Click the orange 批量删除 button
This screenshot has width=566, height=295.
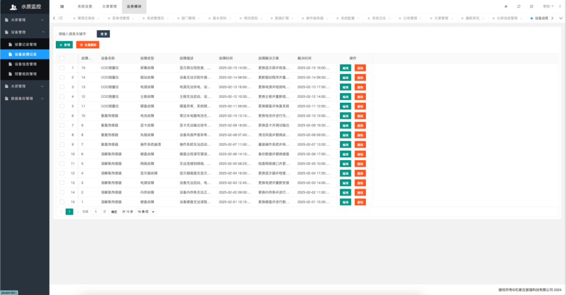[x=87, y=45]
